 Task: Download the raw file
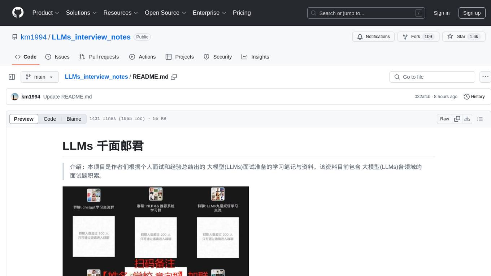point(467,119)
